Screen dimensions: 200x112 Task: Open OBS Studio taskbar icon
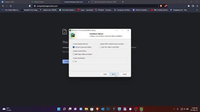coord(136,109)
